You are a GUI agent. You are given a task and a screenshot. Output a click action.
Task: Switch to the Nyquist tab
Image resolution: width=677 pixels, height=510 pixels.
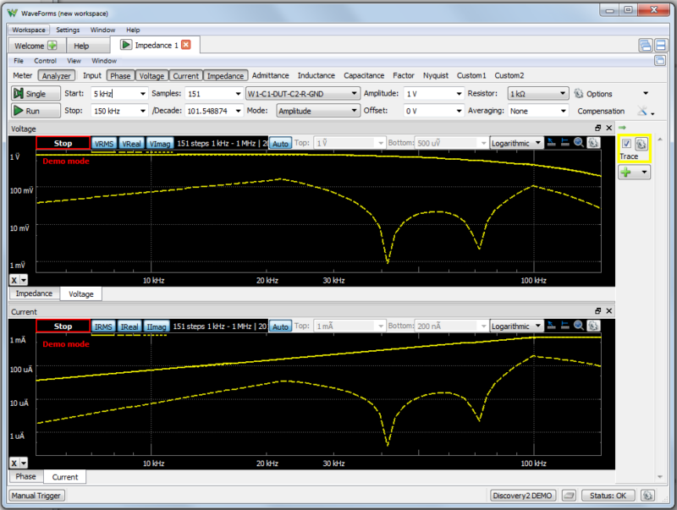[x=436, y=75]
